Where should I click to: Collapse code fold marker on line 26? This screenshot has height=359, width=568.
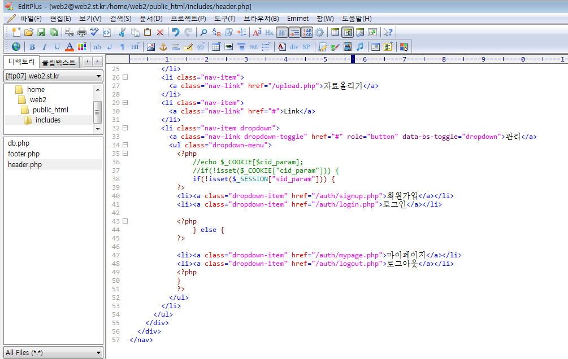pyautogui.click(x=125, y=77)
